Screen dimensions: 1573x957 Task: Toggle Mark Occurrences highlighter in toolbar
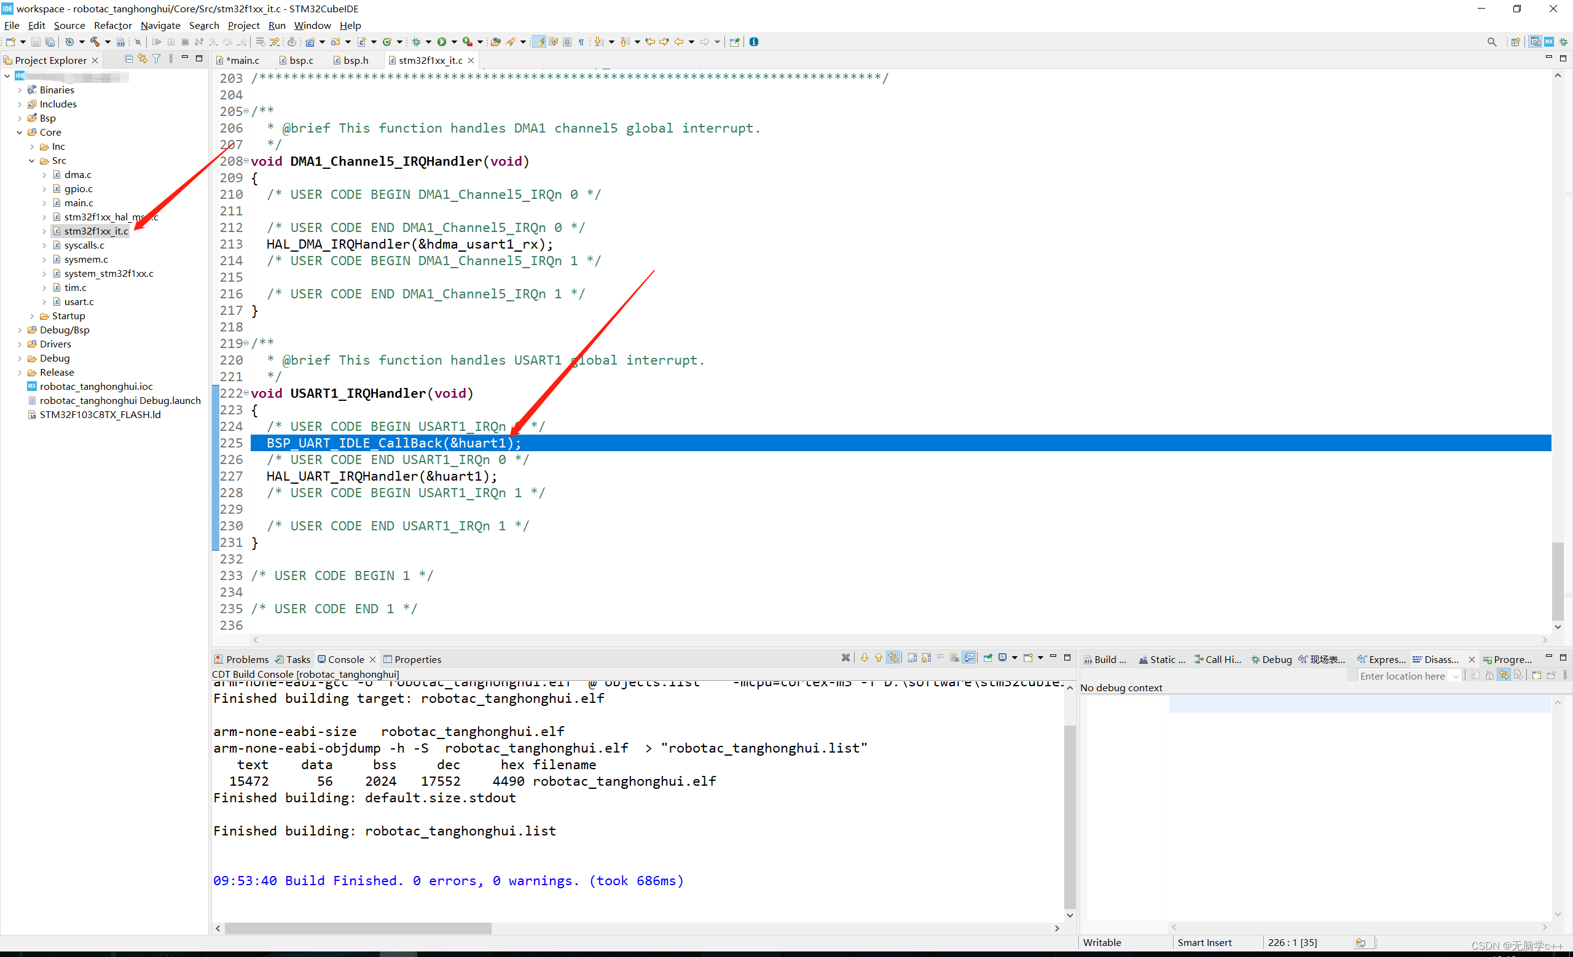[539, 42]
